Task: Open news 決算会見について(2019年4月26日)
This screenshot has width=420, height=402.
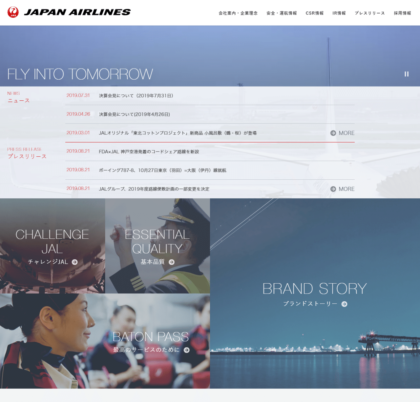Action: [x=135, y=114]
